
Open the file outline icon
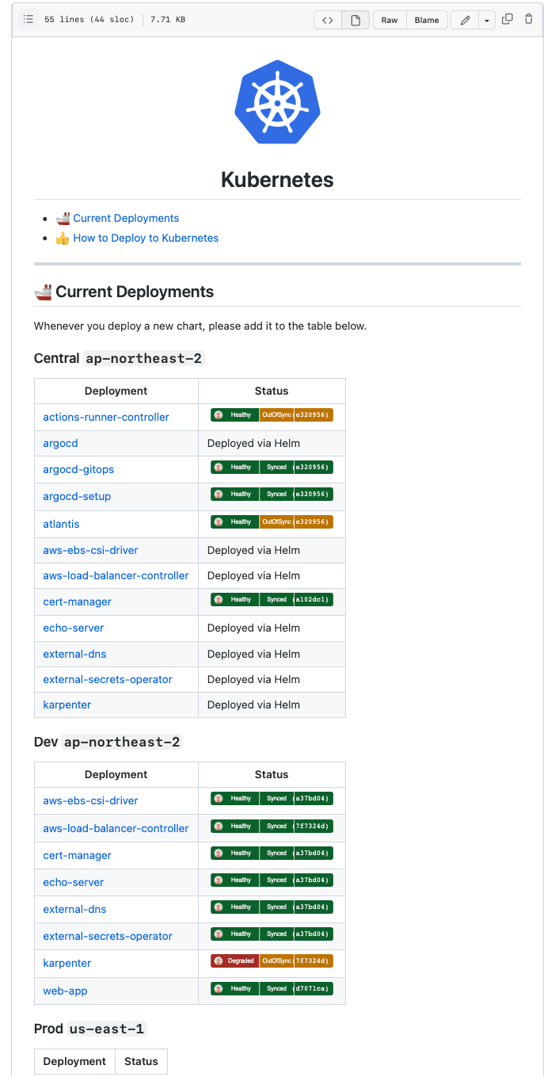(x=28, y=20)
